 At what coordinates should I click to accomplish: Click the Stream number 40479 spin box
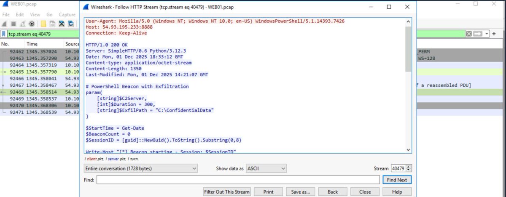[x=401, y=168]
